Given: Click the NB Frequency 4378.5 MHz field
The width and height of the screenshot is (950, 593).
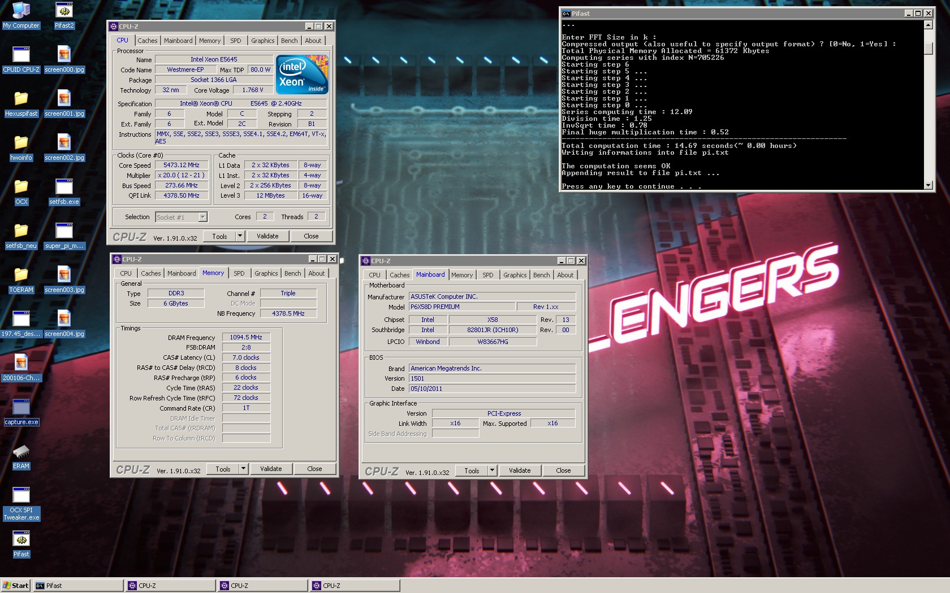Looking at the screenshot, I should [x=288, y=313].
